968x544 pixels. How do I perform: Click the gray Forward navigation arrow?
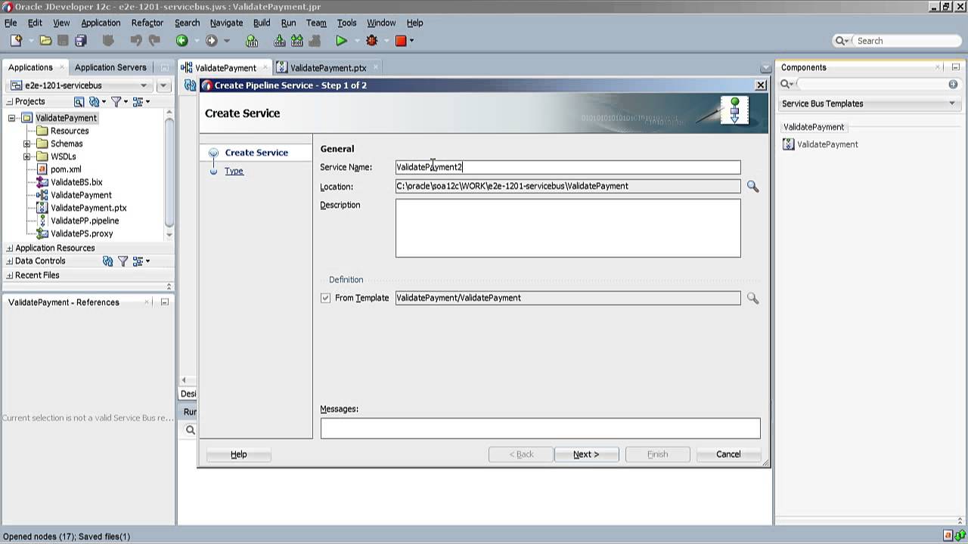(211, 41)
